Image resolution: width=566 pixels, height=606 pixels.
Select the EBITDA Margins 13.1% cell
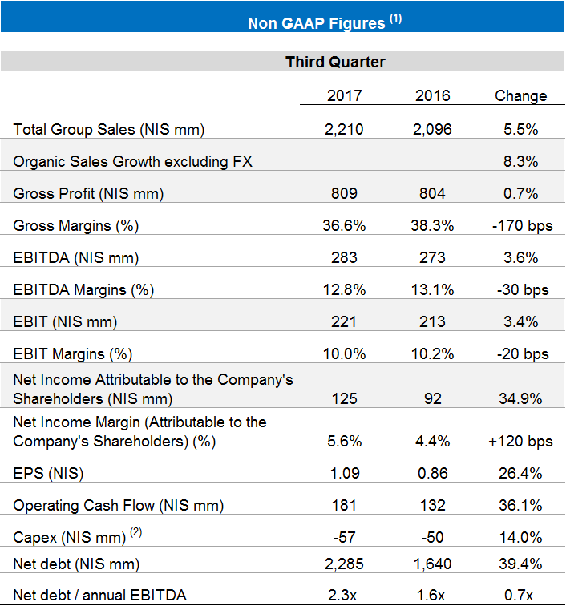coord(432,289)
